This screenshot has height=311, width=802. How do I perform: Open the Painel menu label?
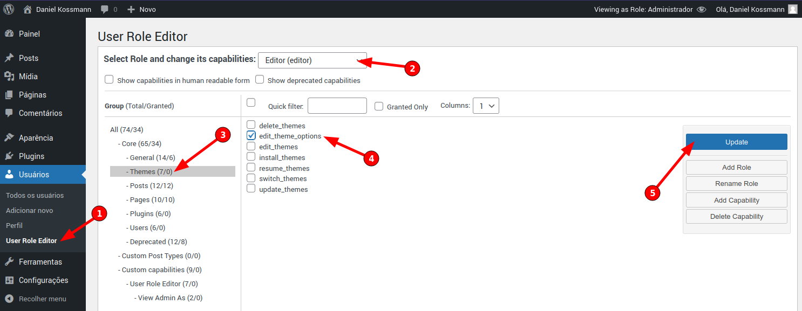29,34
